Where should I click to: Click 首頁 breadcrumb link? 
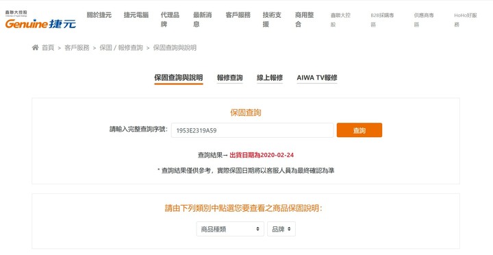point(48,48)
